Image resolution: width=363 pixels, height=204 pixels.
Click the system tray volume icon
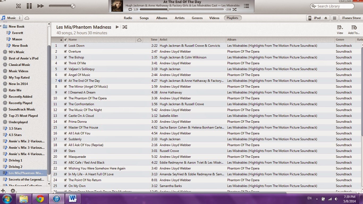pos(336,199)
